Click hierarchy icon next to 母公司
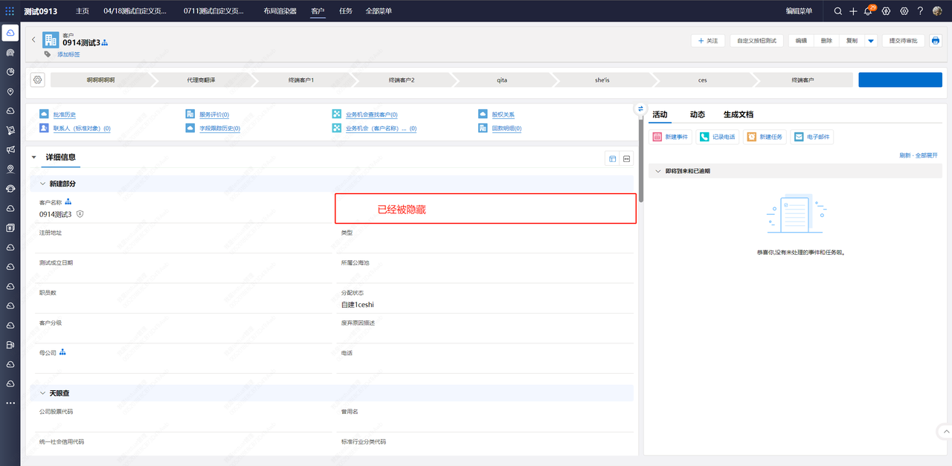 click(63, 352)
